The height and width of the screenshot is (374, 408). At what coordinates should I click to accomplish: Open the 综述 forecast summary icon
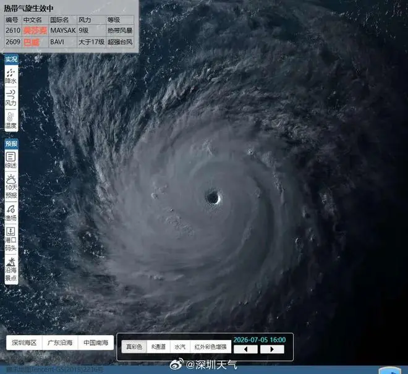coord(11,160)
